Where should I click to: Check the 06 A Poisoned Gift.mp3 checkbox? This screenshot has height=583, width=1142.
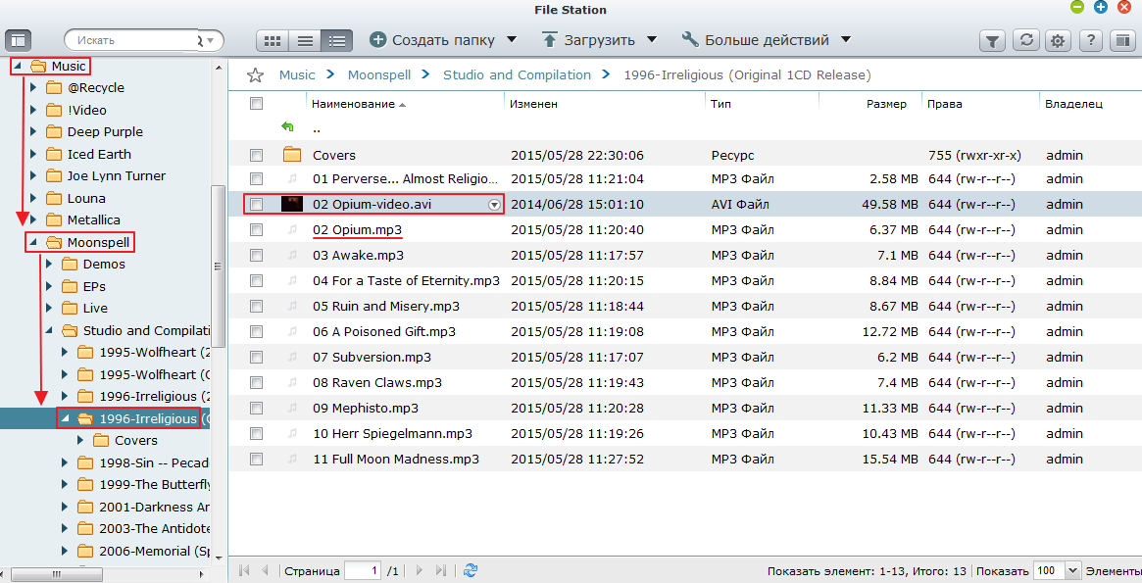click(x=257, y=331)
